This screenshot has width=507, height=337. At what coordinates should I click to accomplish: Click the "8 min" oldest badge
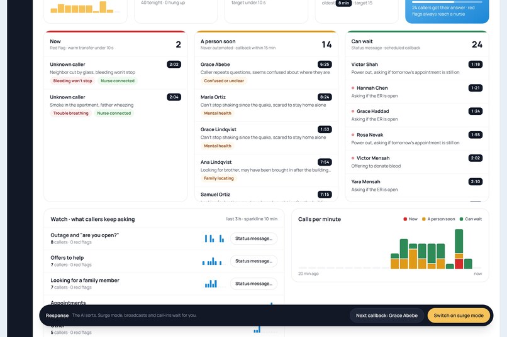[x=343, y=3]
